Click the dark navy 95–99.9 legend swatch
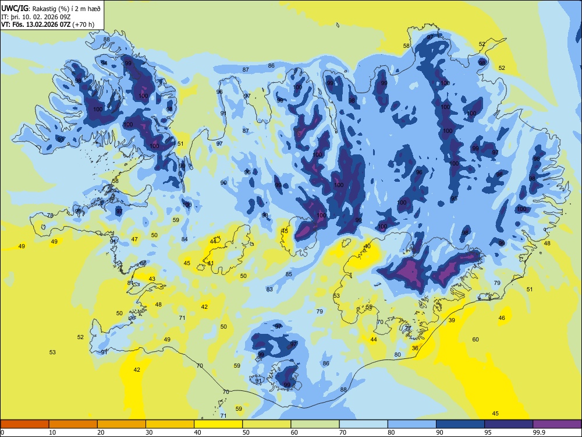Viewport: 582px width, 437px height. point(509,424)
